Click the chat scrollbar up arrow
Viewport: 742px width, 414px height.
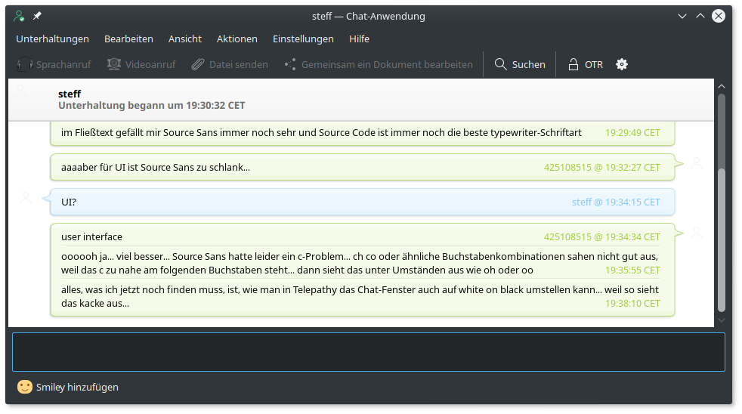pos(722,86)
